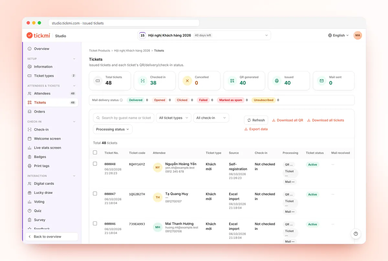Click the Voting chart icon
This screenshot has height=261, width=388.
coord(29,202)
